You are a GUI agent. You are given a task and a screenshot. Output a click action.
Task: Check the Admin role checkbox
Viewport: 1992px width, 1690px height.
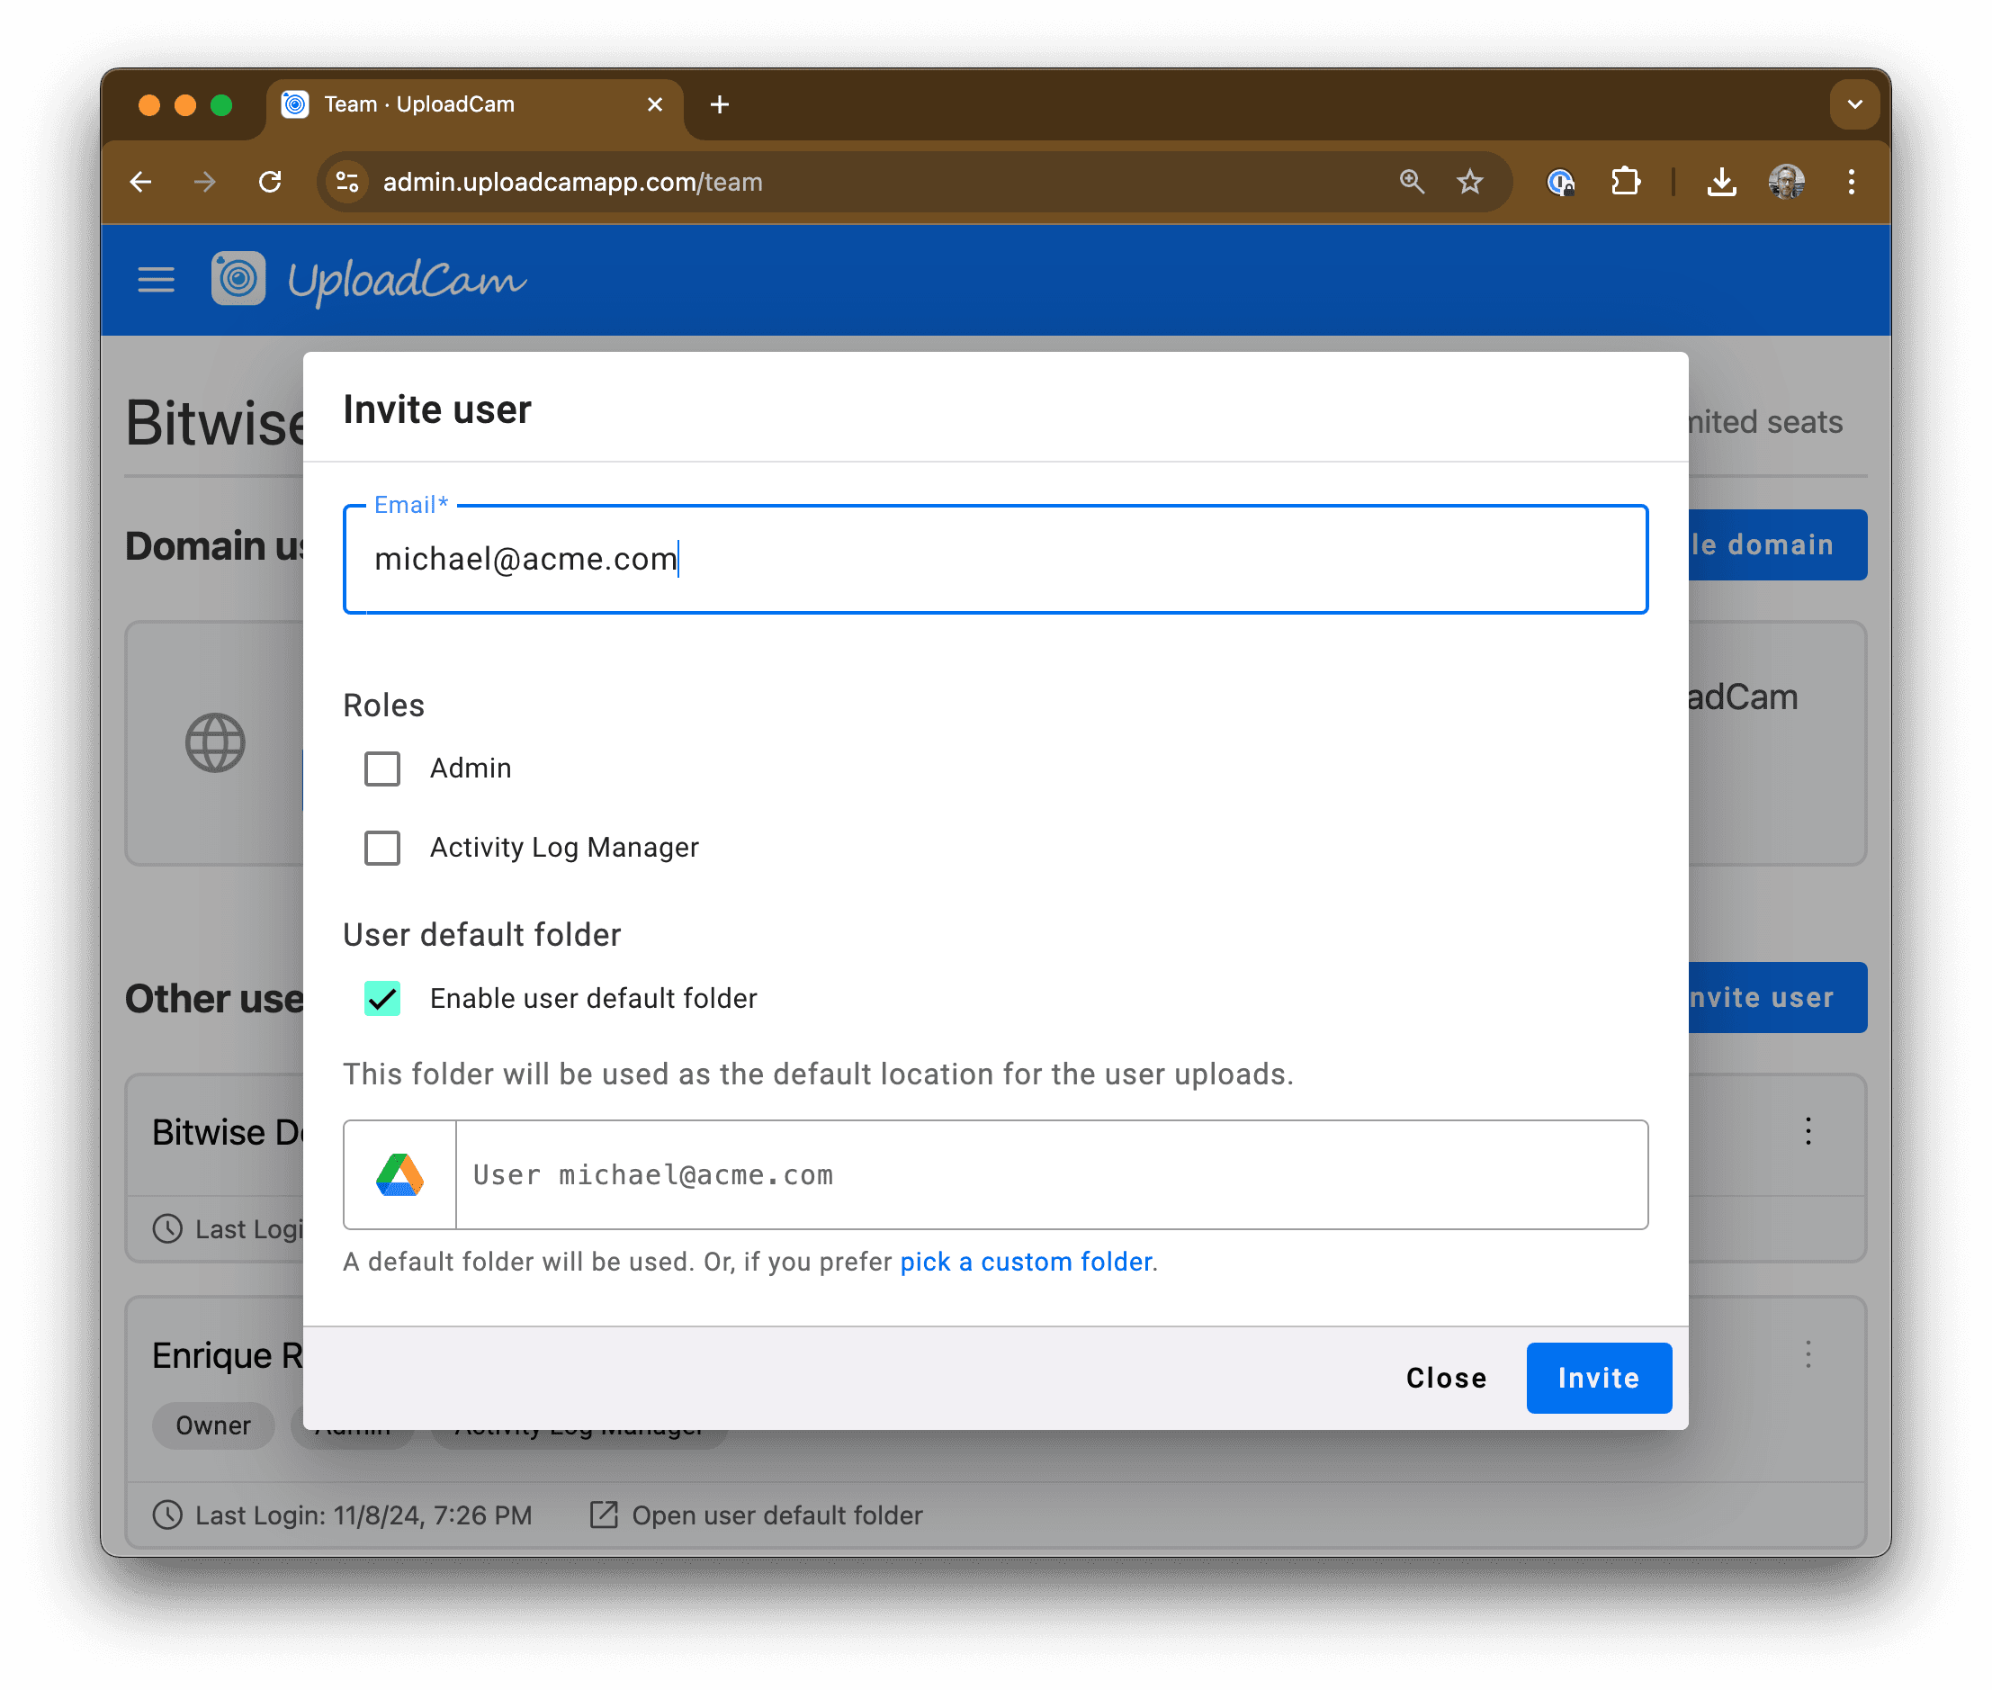point(382,769)
